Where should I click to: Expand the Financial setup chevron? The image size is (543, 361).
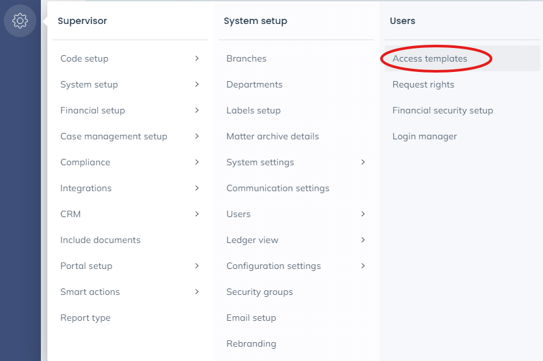pyautogui.click(x=197, y=110)
